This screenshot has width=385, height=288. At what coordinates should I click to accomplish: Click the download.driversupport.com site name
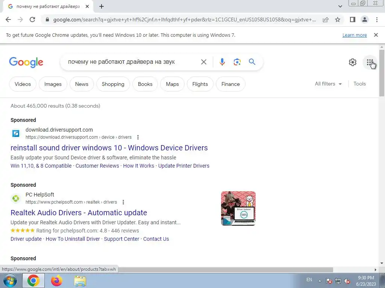point(59,130)
